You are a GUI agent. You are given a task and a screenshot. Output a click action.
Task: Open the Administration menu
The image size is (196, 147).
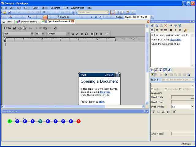pos(78,8)
